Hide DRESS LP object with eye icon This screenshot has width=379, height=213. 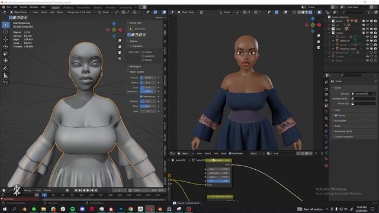click(367, 41)
